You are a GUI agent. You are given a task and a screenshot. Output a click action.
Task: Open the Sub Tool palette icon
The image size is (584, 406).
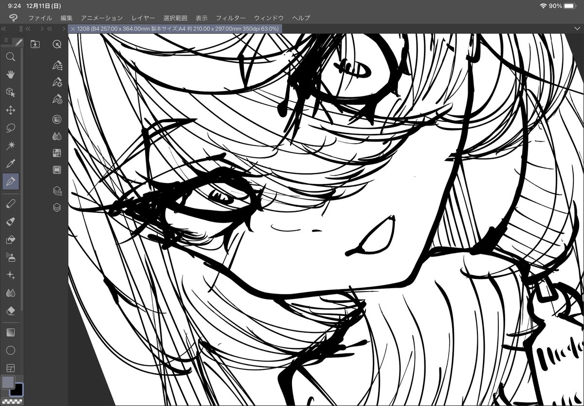pos(57,66)
